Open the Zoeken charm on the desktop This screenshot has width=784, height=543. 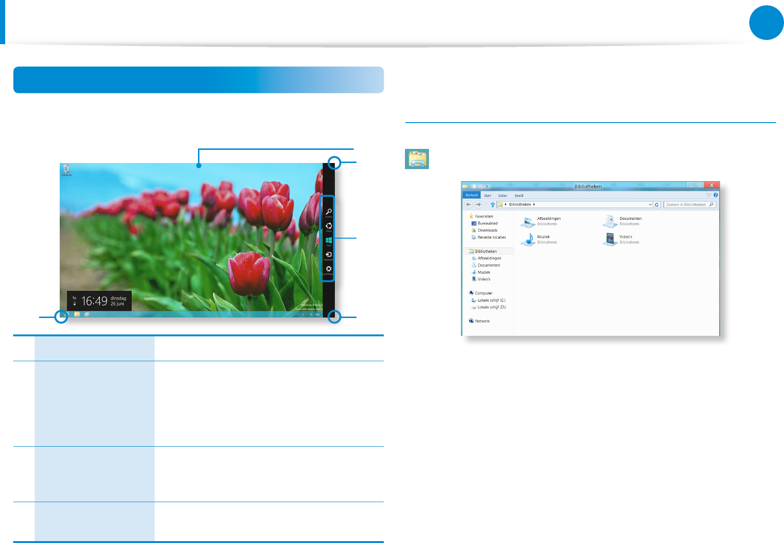point(329,212)
